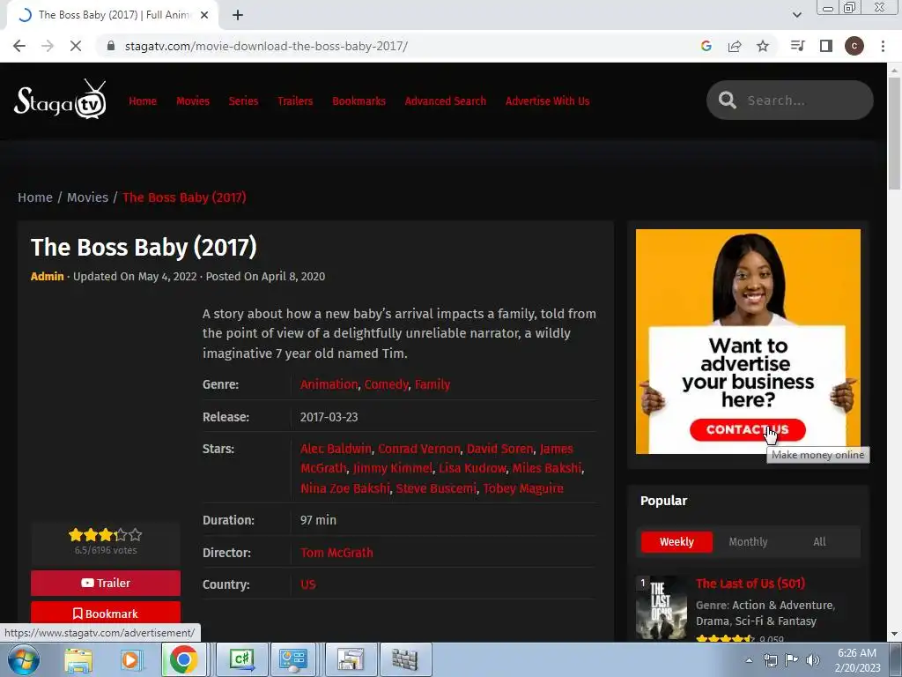Open Steve Buscemi's star page

point(437,488)
